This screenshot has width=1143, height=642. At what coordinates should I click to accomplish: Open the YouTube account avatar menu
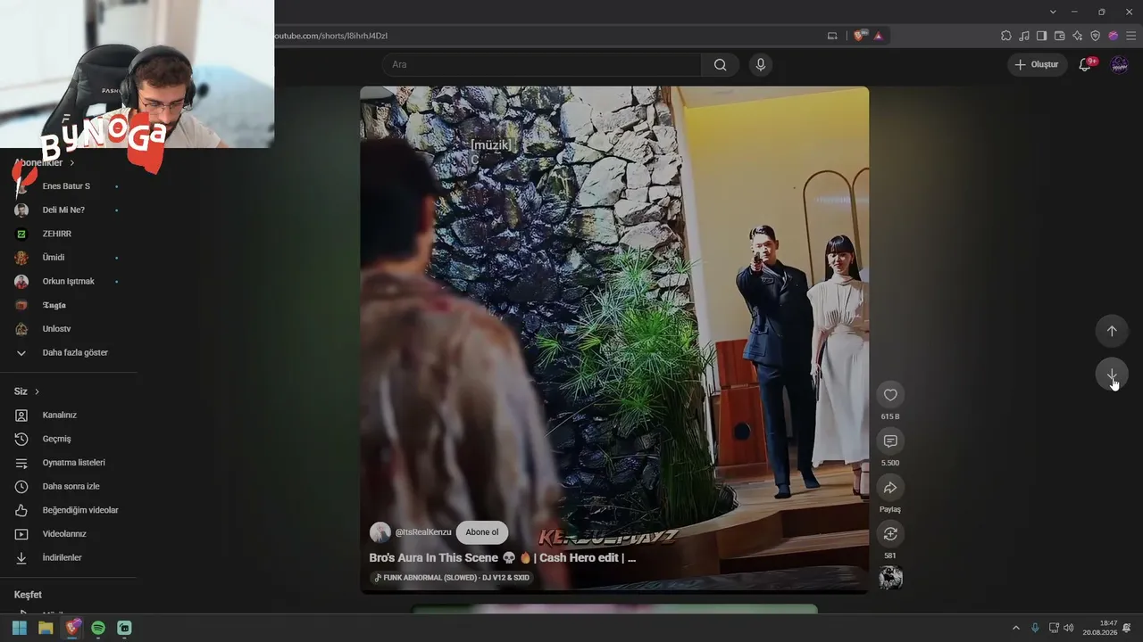tap(1119, 64)
